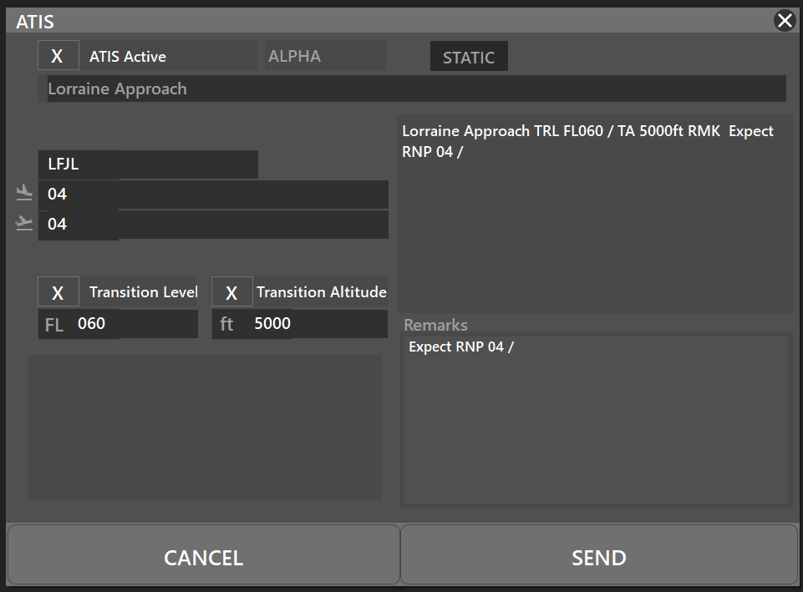Click the Remarks label

pyautogui.click(x=435, y=325)
